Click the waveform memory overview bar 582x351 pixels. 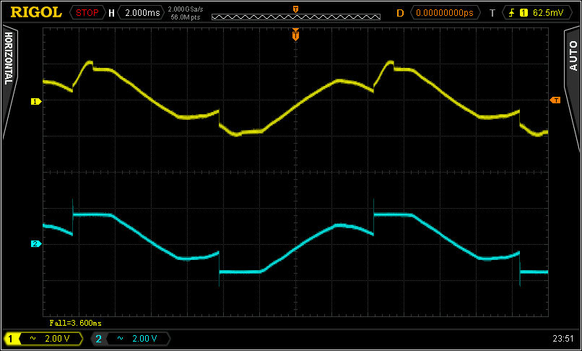tap(295, 16)
